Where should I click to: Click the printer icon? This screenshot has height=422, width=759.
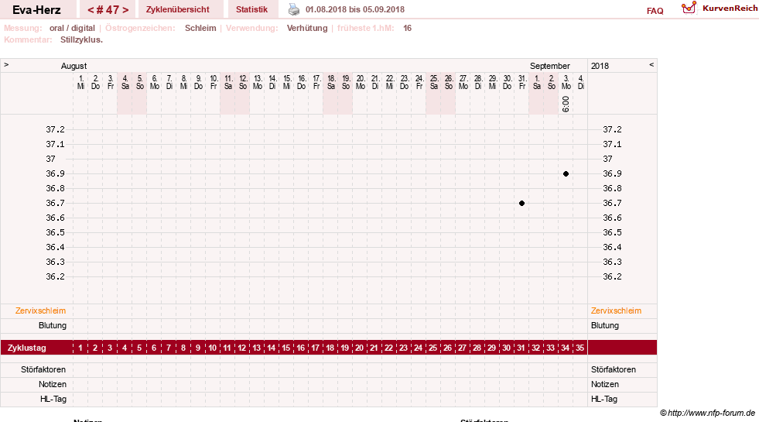click(x=294, y=9)
